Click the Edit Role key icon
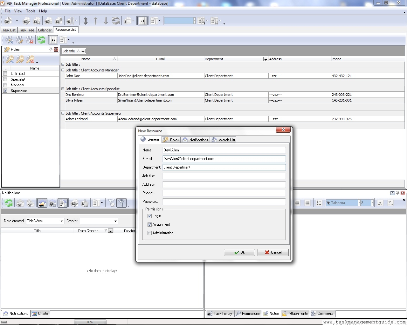The image size is (407, 325). click(20, 59)
